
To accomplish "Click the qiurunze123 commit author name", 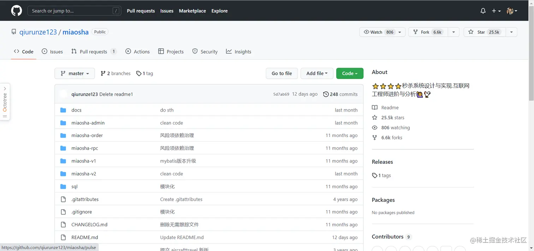I will [x=84, y=94].
